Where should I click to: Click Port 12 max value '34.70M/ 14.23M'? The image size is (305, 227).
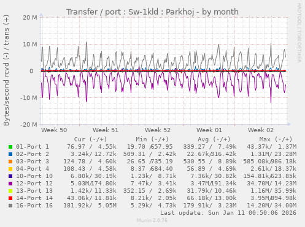click(272, 184)
